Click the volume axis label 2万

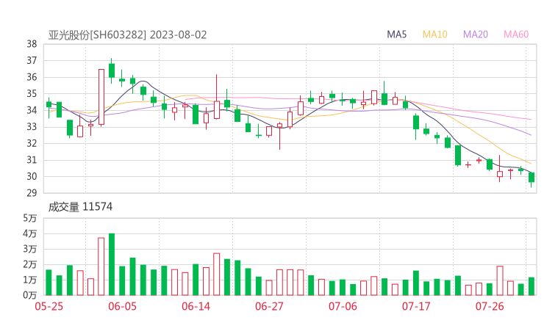pos(30,265)
